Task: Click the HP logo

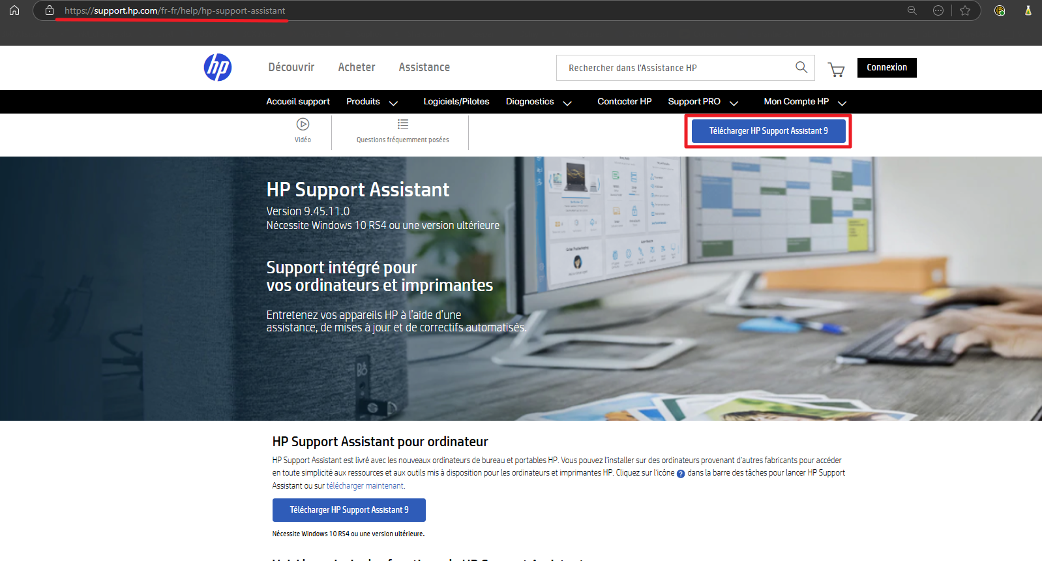Action: pos(218,67)
